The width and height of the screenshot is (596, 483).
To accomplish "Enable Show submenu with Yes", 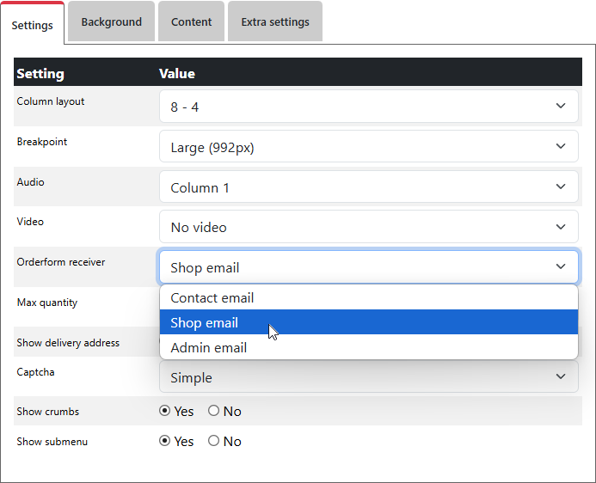I will [165, 441].
